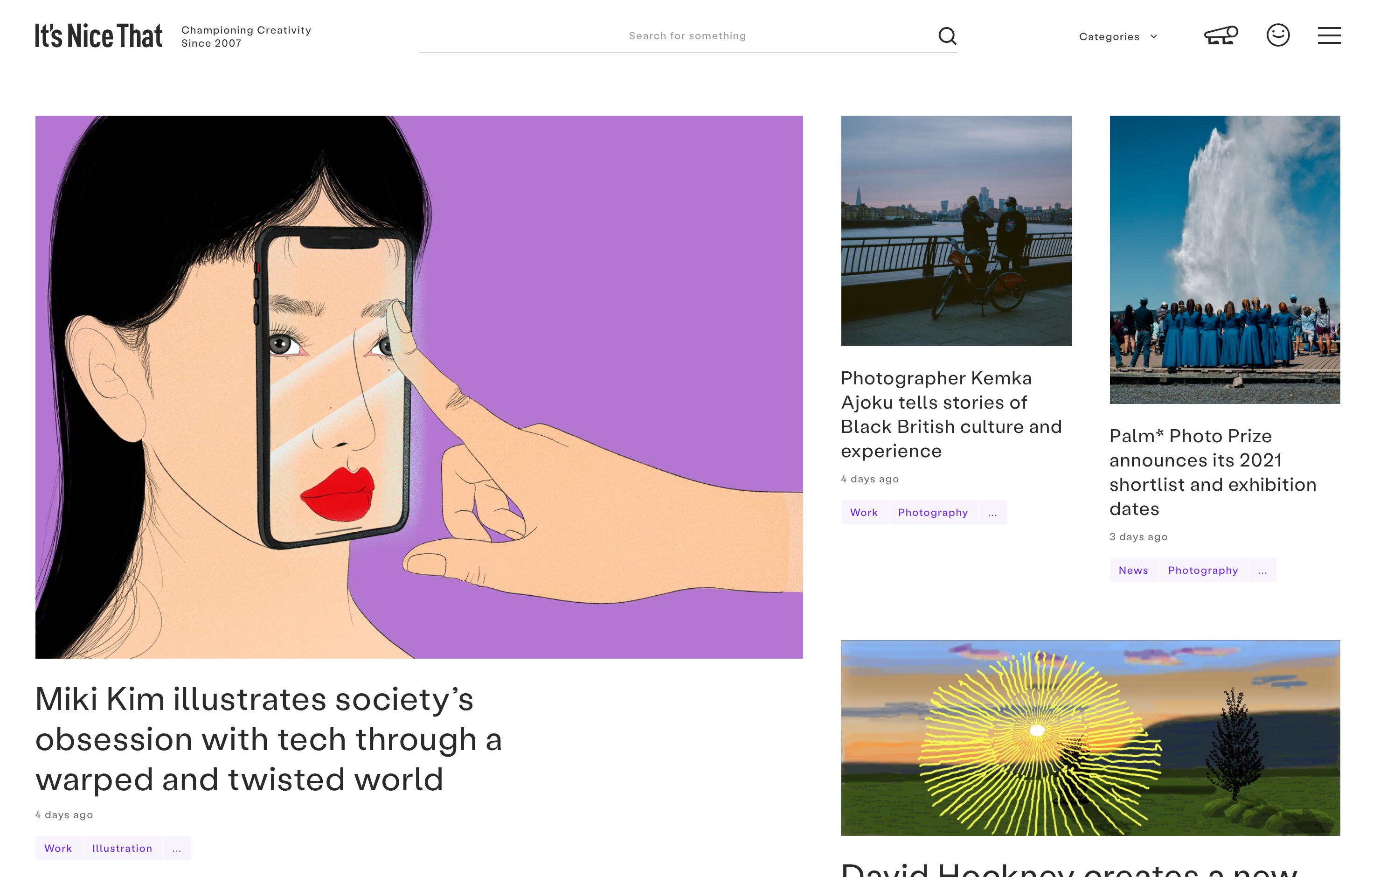Click the David Hockney sunrise painting thumbnail
This screenshot has height=877, width=1373.
[1090, 738]
